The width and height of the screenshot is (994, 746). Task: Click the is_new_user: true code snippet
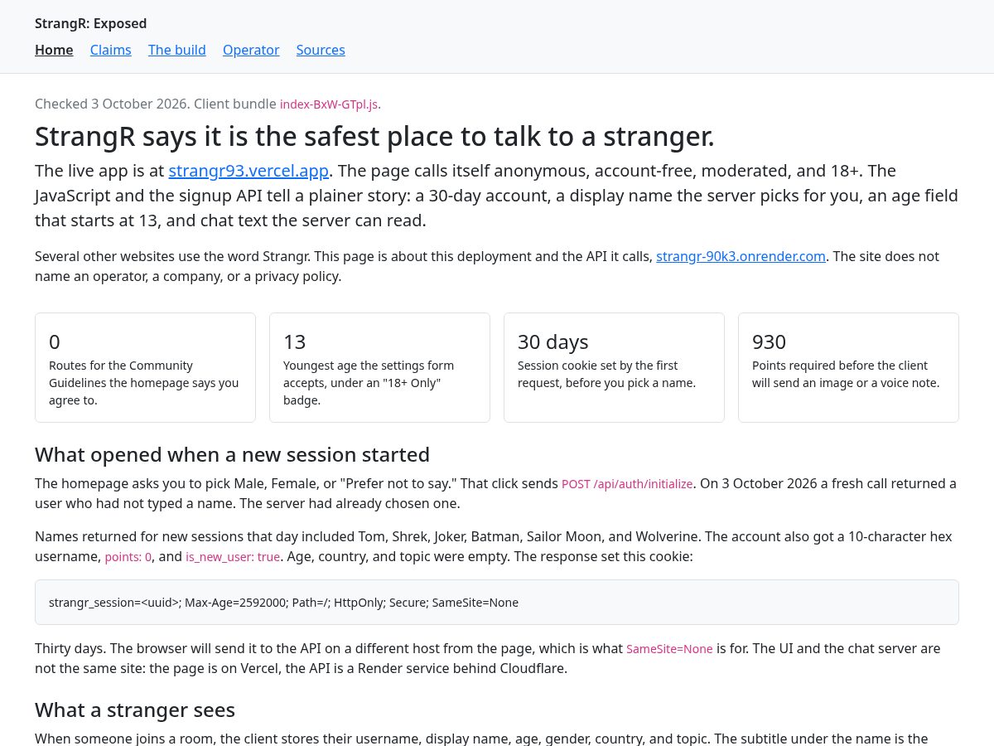pyautogui.click(x=233, y=557)
